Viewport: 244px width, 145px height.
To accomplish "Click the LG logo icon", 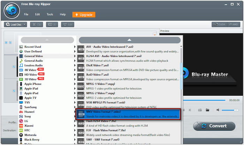I will pyautogui.click(x=21, y=121).
